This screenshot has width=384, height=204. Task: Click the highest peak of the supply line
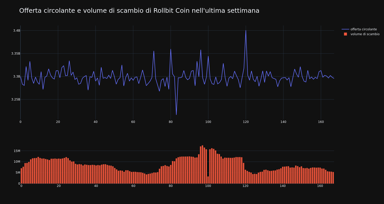click(246, 31)
